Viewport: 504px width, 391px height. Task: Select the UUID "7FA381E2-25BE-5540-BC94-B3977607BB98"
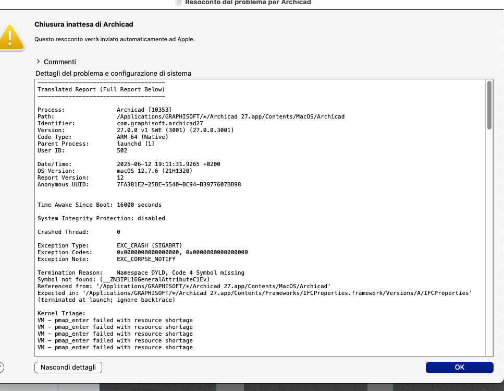(179, 184)
